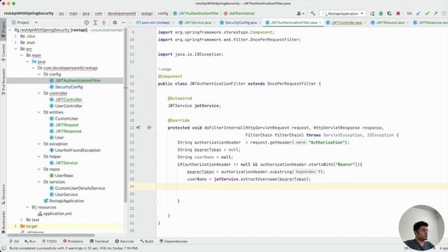Push commits with the Git up-right arrow
Image resolution: width=448 pixels, height=252 pixels.
(x=435, y=13)
